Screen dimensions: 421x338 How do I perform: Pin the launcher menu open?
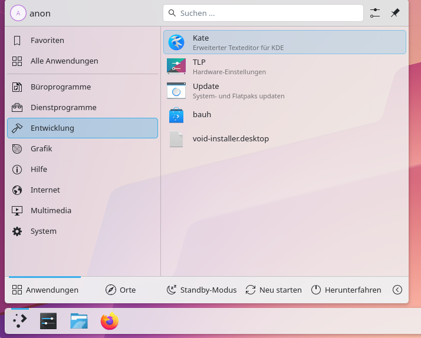coord(395,13)
